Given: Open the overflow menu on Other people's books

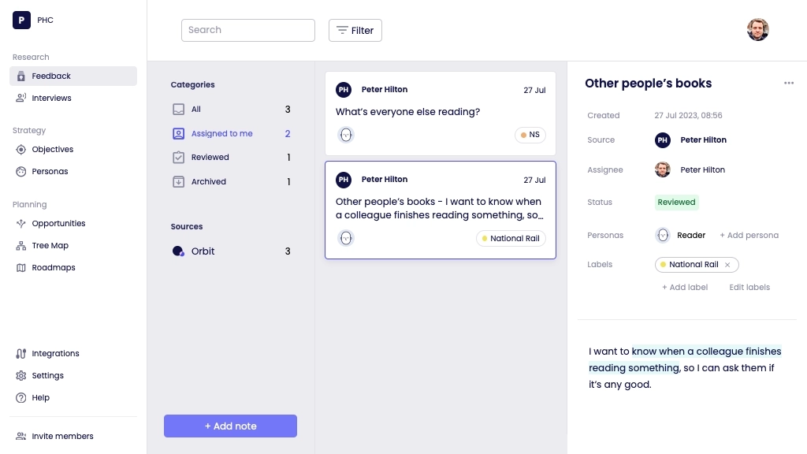Looking at the screenshot, I should click(789, 83).
